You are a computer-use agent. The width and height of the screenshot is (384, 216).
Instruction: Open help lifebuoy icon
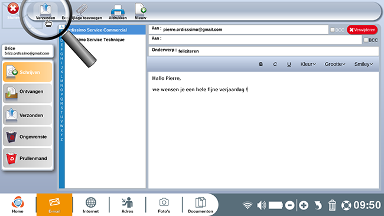[346, 205]
